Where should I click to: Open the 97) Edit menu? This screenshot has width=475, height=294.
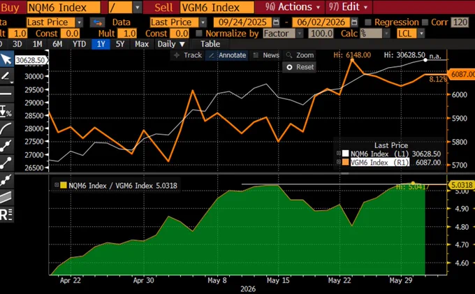coord(349,7)
